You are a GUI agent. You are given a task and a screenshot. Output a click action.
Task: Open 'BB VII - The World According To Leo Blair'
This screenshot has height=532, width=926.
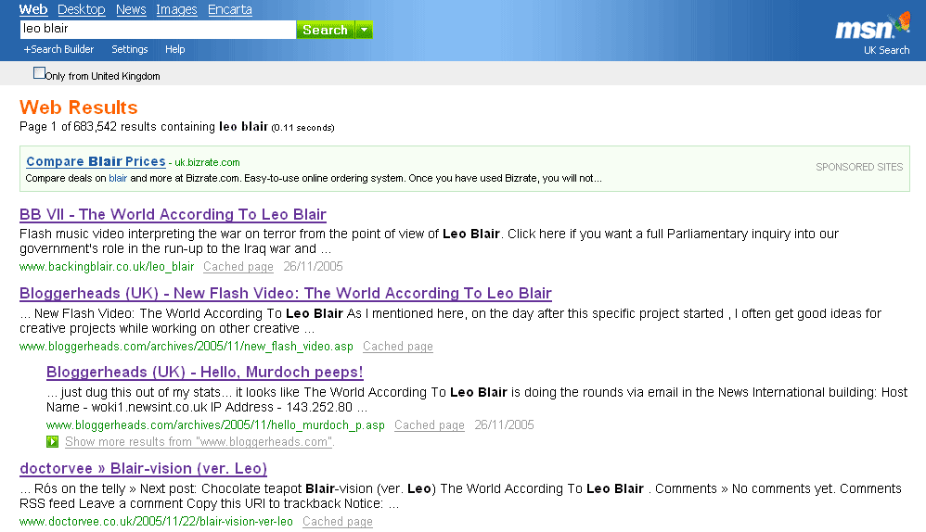(x=173, y=215)
